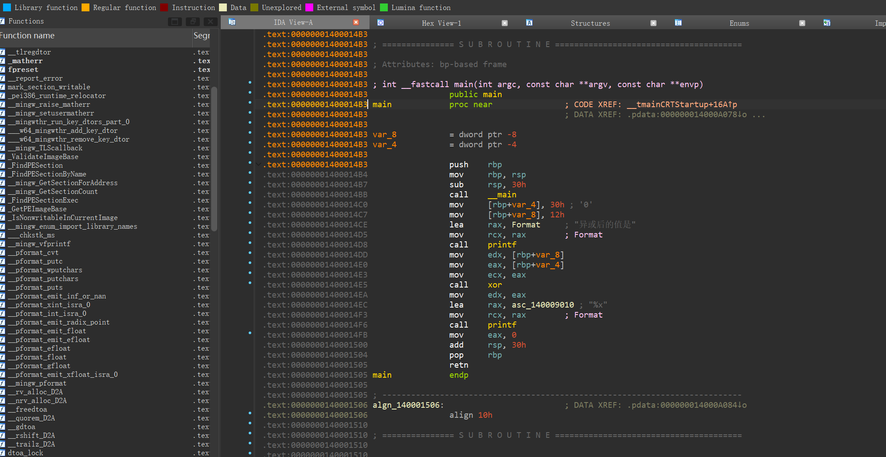Click the Lumina function color legend swatch
The image size is (886, 457).
tap(384, 7)
